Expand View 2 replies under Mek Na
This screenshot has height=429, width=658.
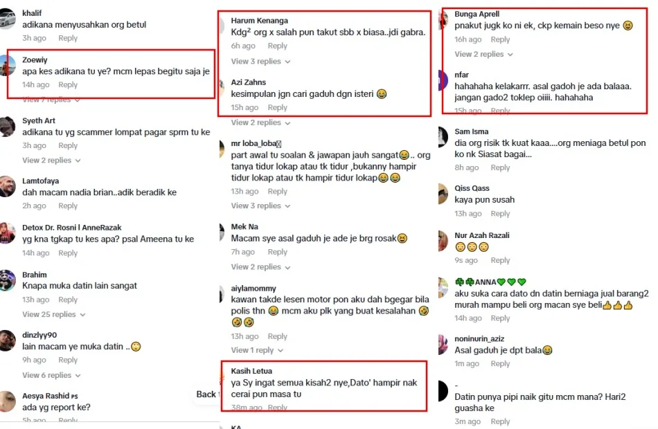[x=260, y=267]
